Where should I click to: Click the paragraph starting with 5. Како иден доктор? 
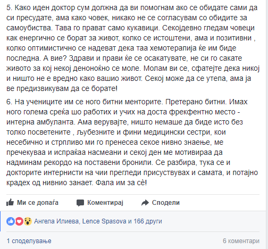coord(133,48)
